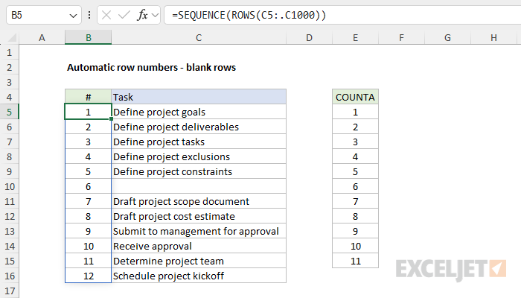
Task: Open the Name Box dropdown arrow
Action: [x=73, y=16]
